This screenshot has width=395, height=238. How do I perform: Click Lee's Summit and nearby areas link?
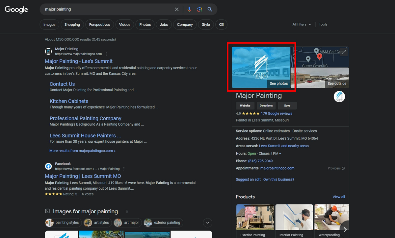(x=284, y=146)
